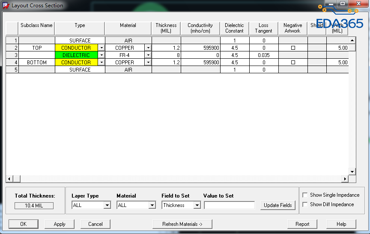Screen dimensions: 370x234
Task: Open Type dropdown for TOP conductor row
Action: [101, 48]
